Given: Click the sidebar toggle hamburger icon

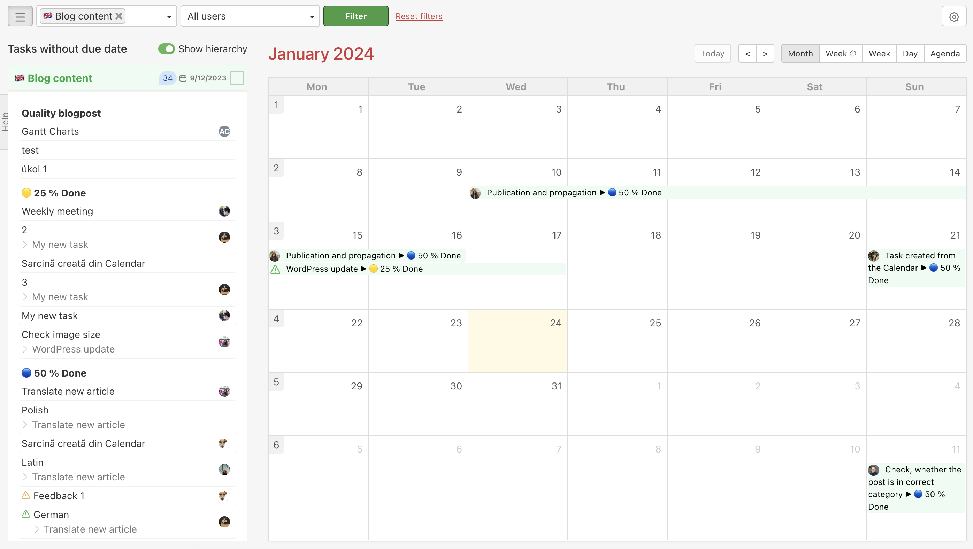Looking at the screenshot, I should coord(20,16).
